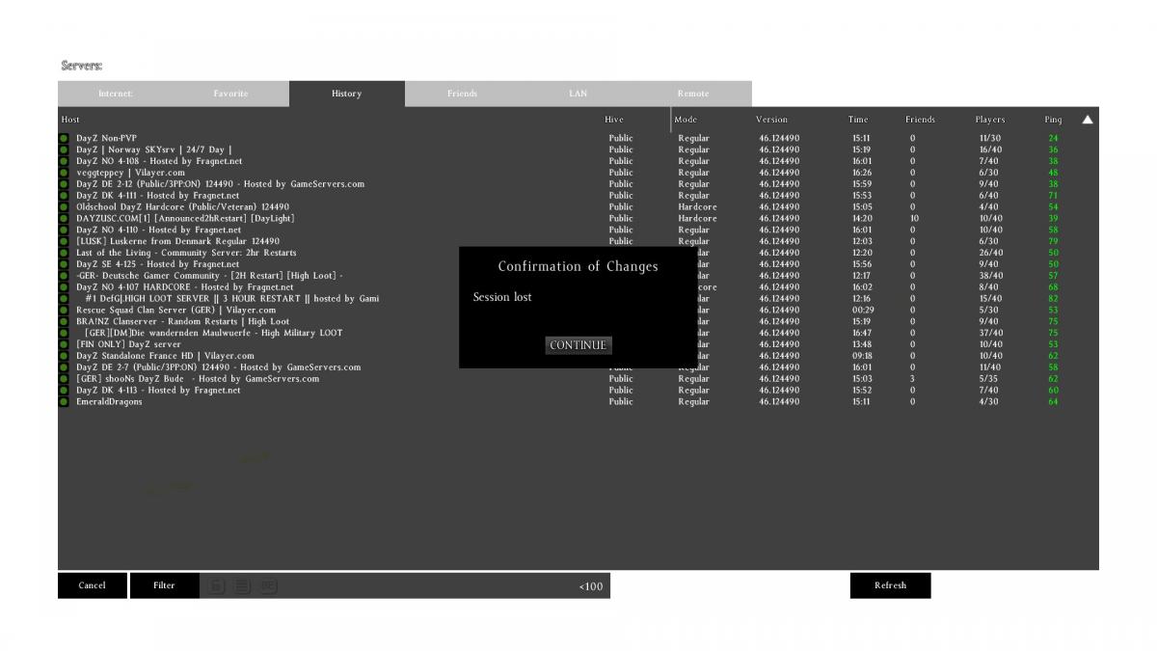Viewport: 1157px width, 651px height.
Task: Click the status dot beside EmeraldDragons server
Action: tap(64, 402)
